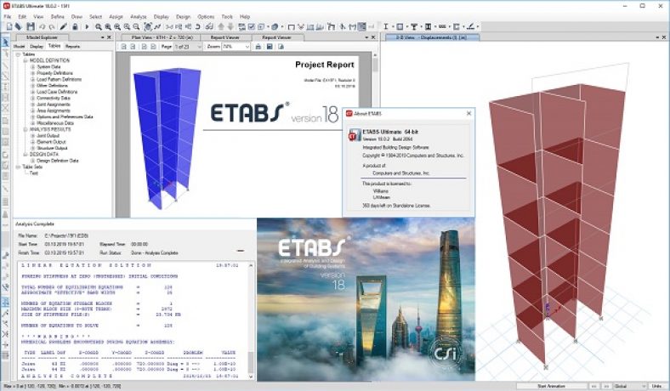
Task: Click the Rotate 3D view icon
Action: pos(198,27)
